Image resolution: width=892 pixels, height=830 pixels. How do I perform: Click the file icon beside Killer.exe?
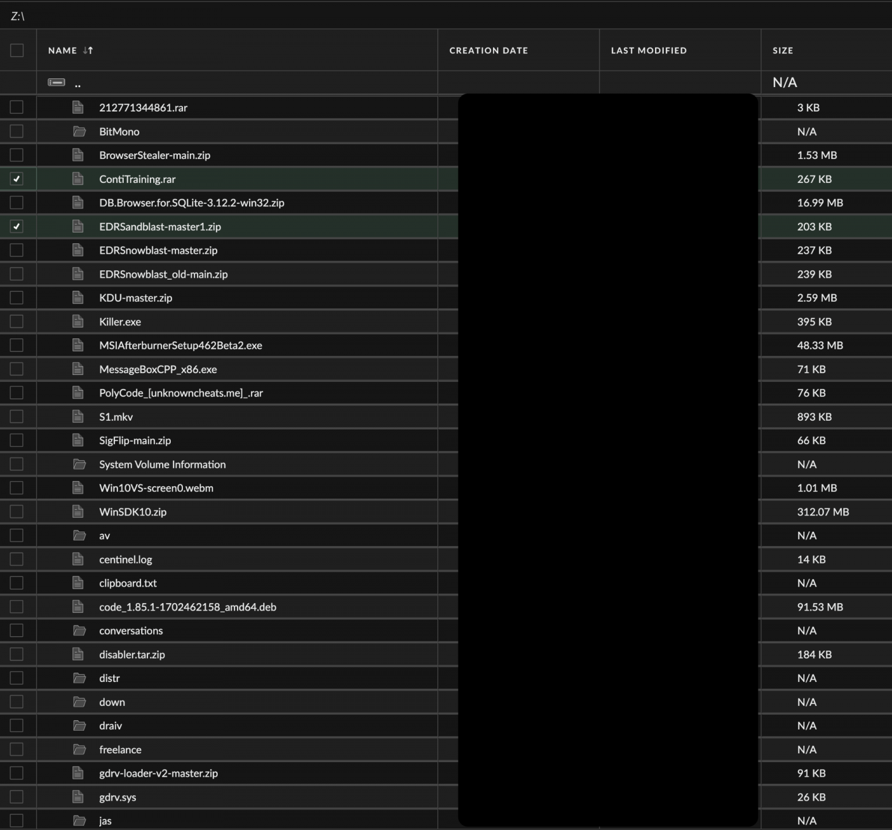tap(78, 322)
